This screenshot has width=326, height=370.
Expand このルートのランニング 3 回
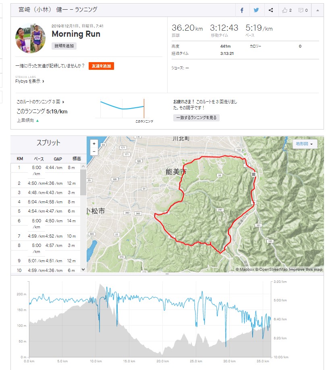click(x=40, y=102)
